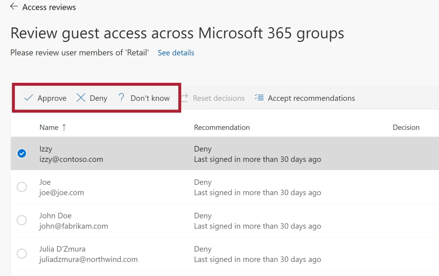
Task: Click the Approve checkmark icon
Action: [x=29, y=98]
